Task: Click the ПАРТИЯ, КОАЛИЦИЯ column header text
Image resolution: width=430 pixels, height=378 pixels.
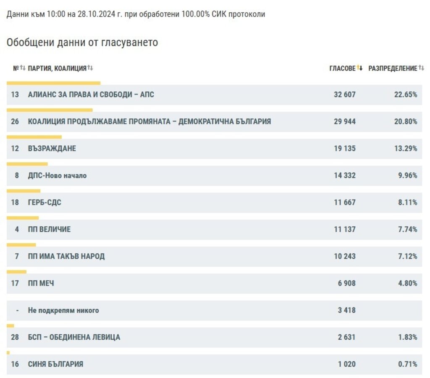Action: coord(57,68)
